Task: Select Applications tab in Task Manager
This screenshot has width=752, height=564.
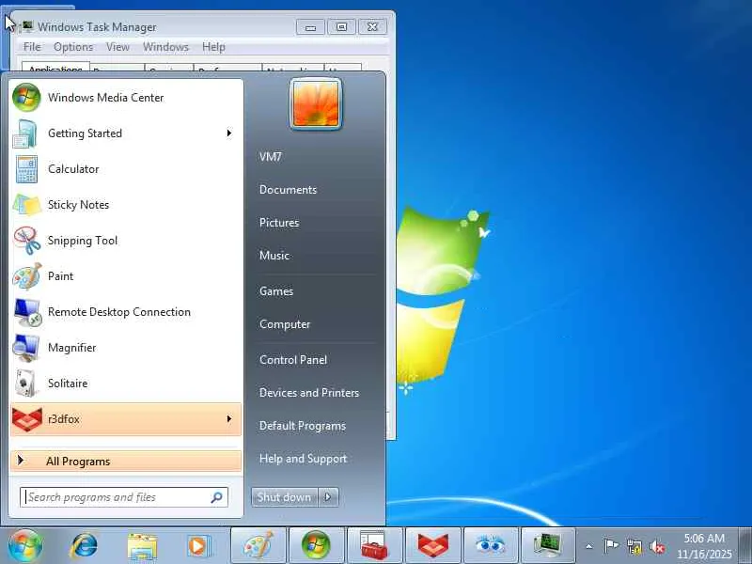Action: (x=55, y=67)
